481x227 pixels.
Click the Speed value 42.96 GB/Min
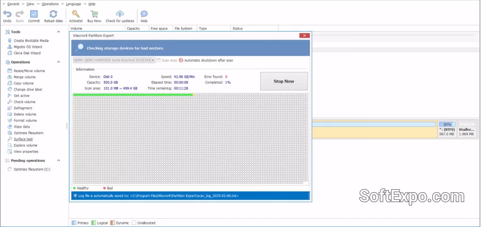[184, 77]
